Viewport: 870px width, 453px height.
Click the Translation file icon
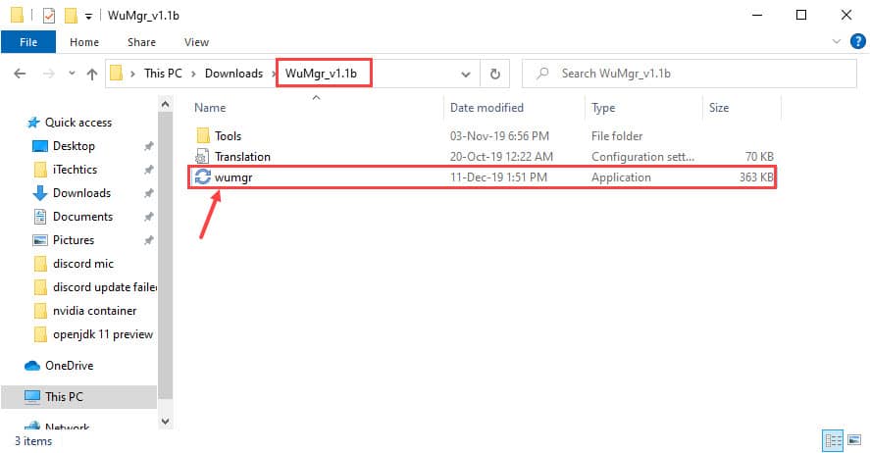click(202, 156)
